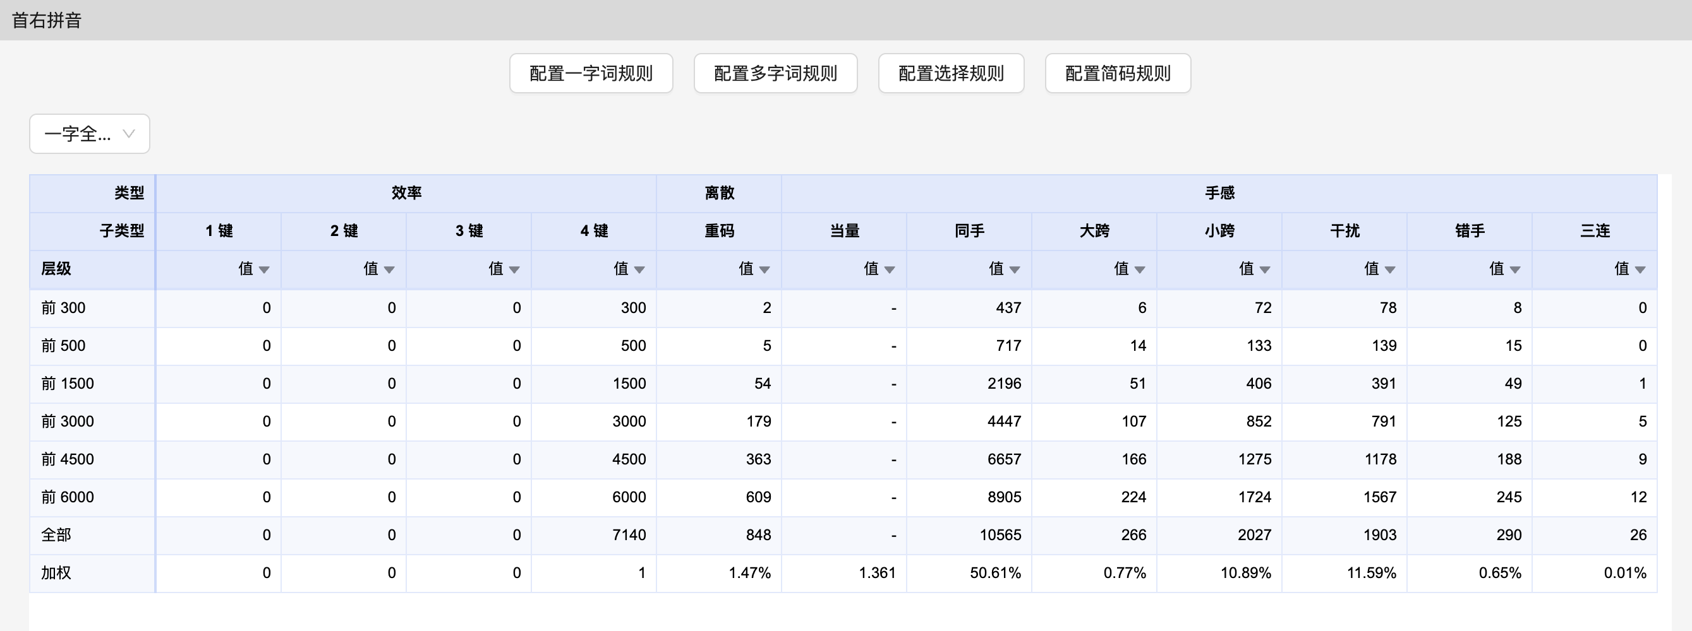Sort by 4 键 column value arrow
The image size is (1692, 631).
click(x=639, y=269)
